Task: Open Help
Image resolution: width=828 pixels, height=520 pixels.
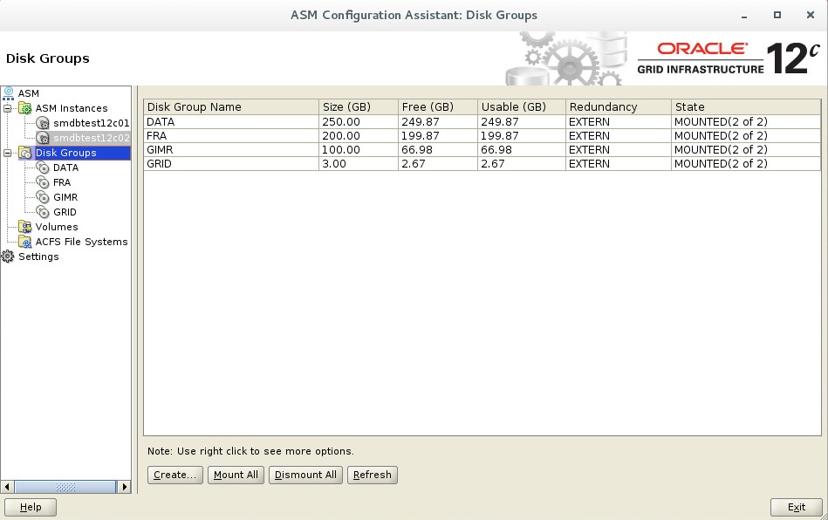Action: [x=31, y=507]
